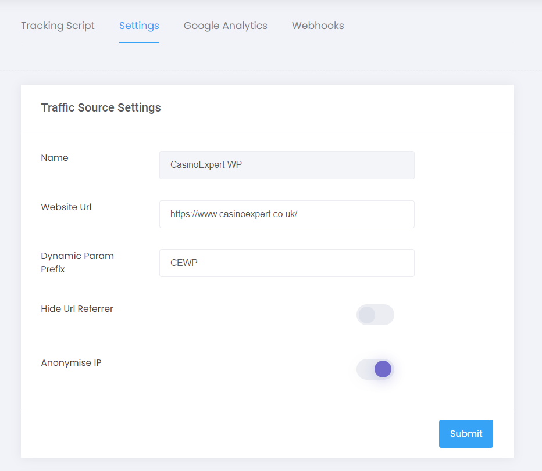Click the Traffic Source Settings heading
542x471 pixels.
pos(101,107)
